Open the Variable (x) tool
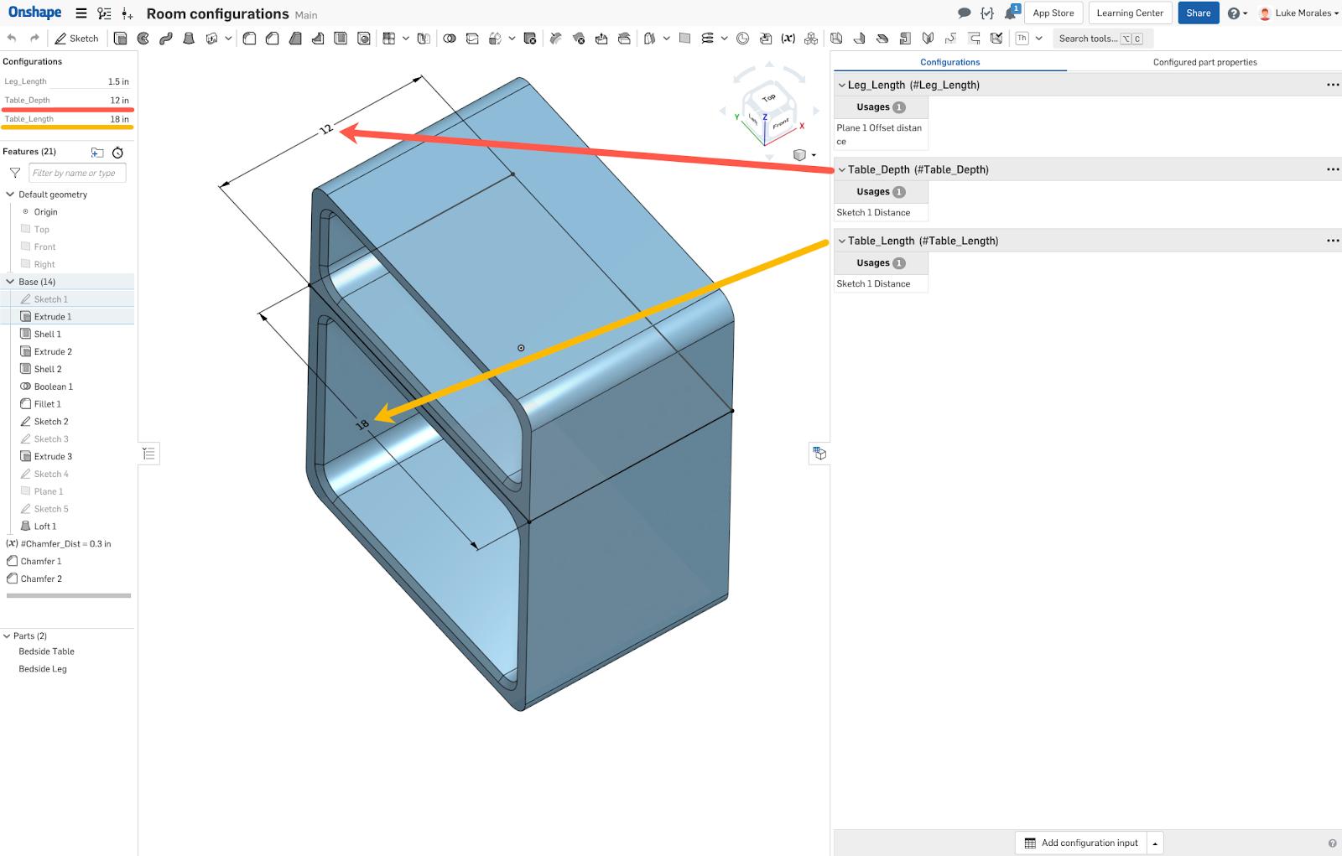 pos(788,39)
